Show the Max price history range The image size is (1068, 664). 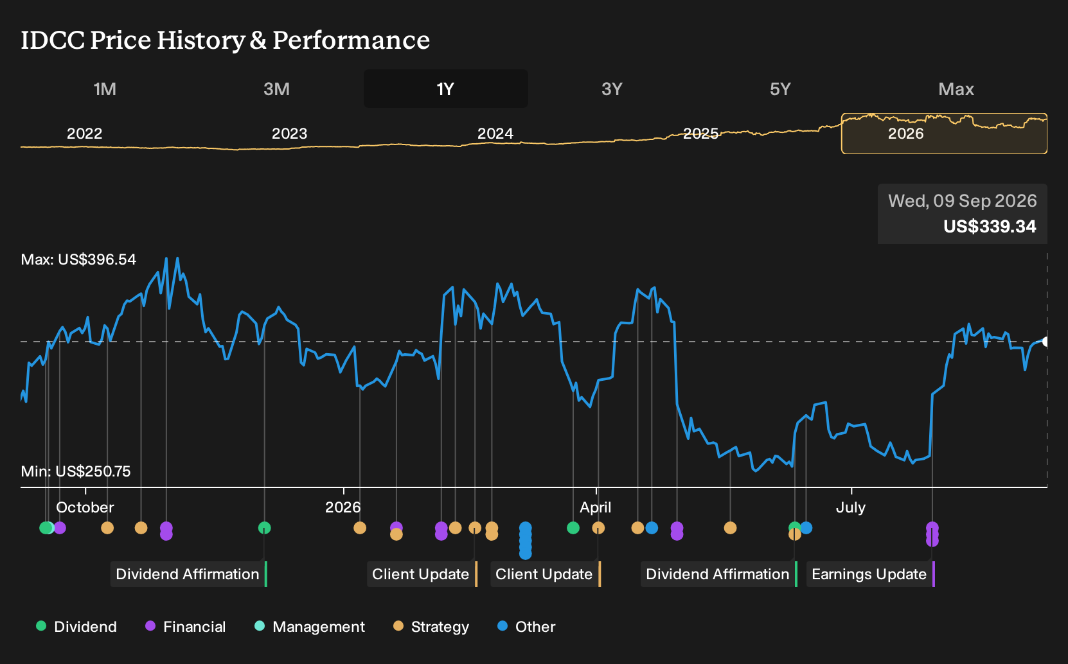(x=956, y=89)
